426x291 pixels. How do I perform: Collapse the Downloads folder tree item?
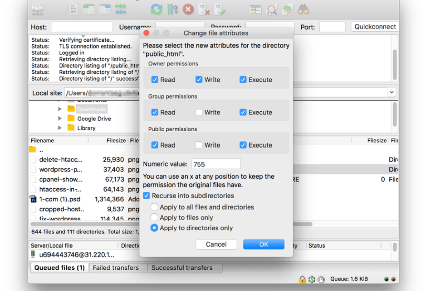click(x=60, y=109)
